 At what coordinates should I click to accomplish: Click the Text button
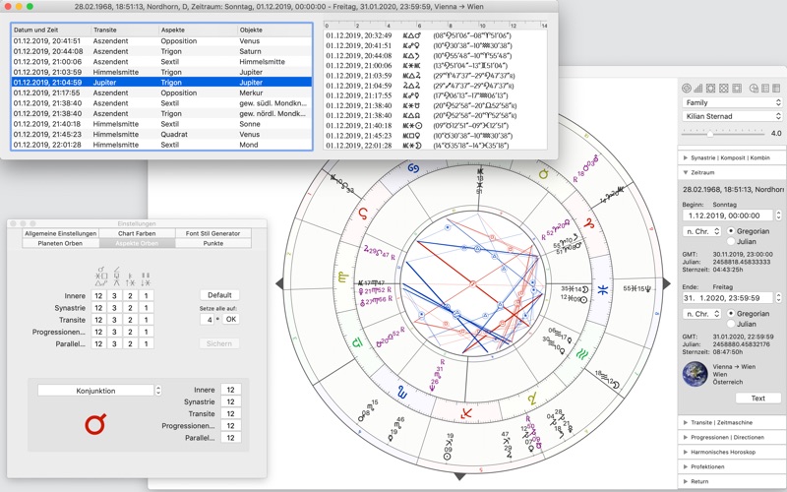(x=757, y=399)
